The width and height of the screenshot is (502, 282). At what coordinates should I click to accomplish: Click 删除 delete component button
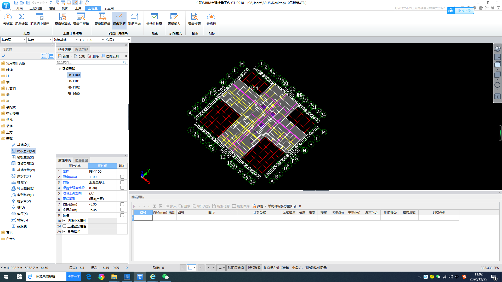tap(93, 56)
